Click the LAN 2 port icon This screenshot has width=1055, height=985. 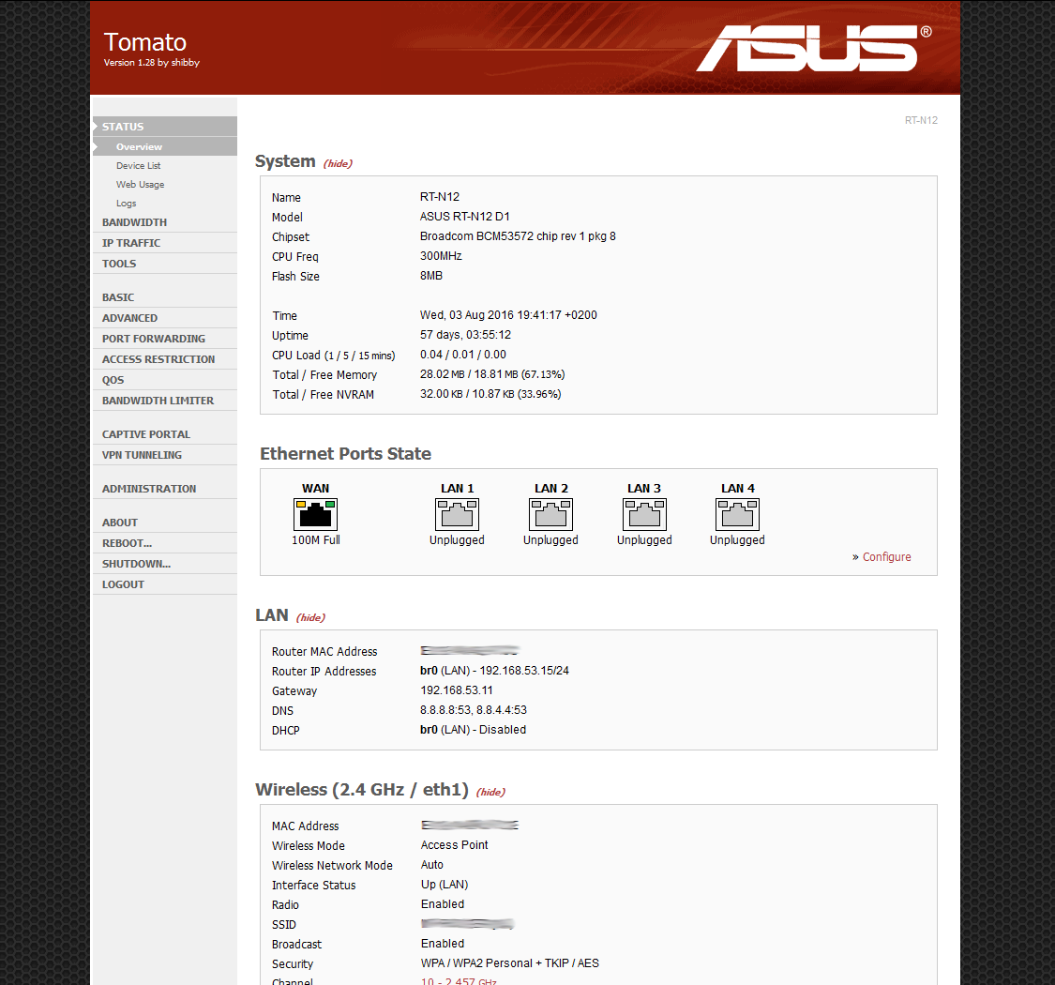[x=550, y=514]
